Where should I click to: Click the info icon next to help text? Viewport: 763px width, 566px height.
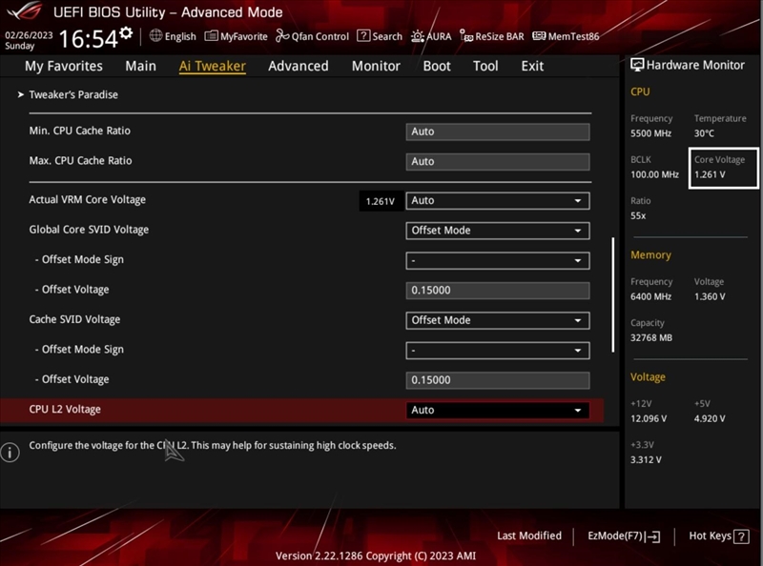tap(10, 453)
